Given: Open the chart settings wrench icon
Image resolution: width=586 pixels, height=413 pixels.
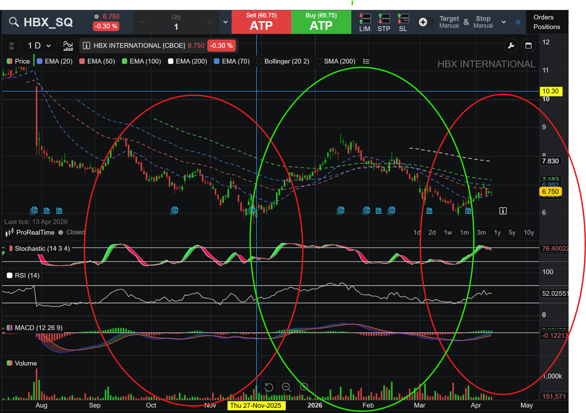Looking at the screenshot, I should 511,45.
